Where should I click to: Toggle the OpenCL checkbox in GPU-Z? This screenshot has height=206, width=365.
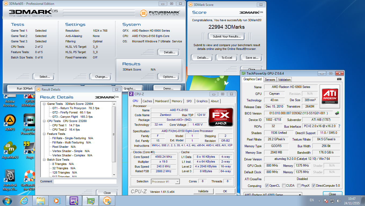point(267,186)
